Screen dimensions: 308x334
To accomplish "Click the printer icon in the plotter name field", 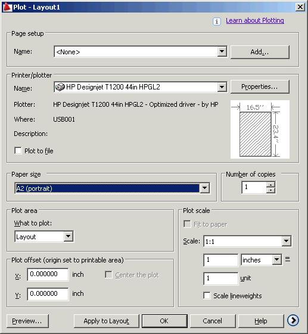I will (60, 87).
